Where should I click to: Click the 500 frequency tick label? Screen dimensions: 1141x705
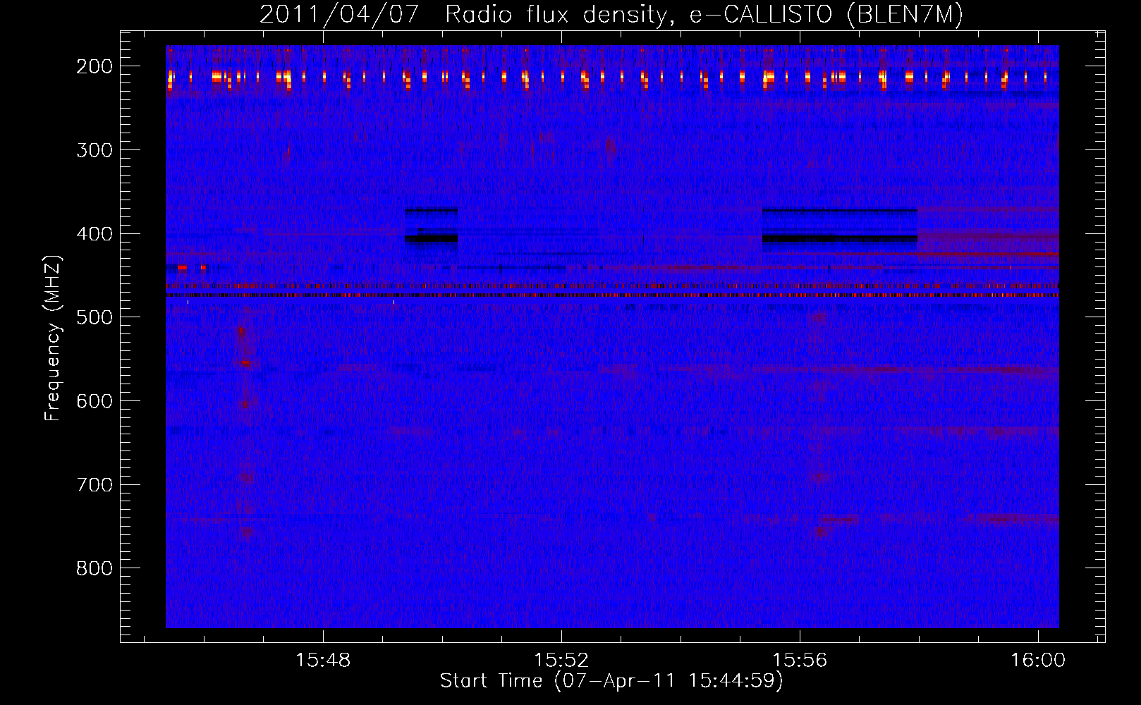pos(94,317)
